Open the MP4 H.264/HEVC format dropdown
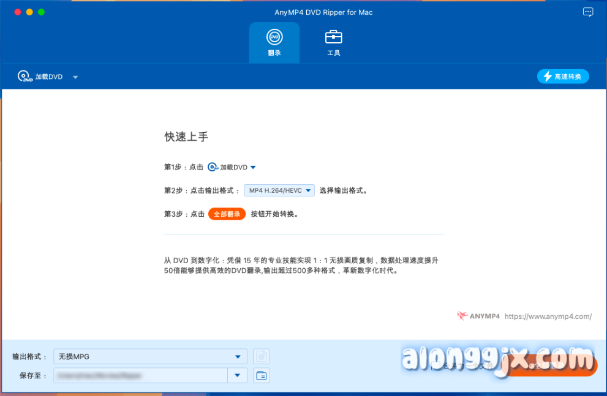Viewport: 607px width, 396px height. (279, 190)
